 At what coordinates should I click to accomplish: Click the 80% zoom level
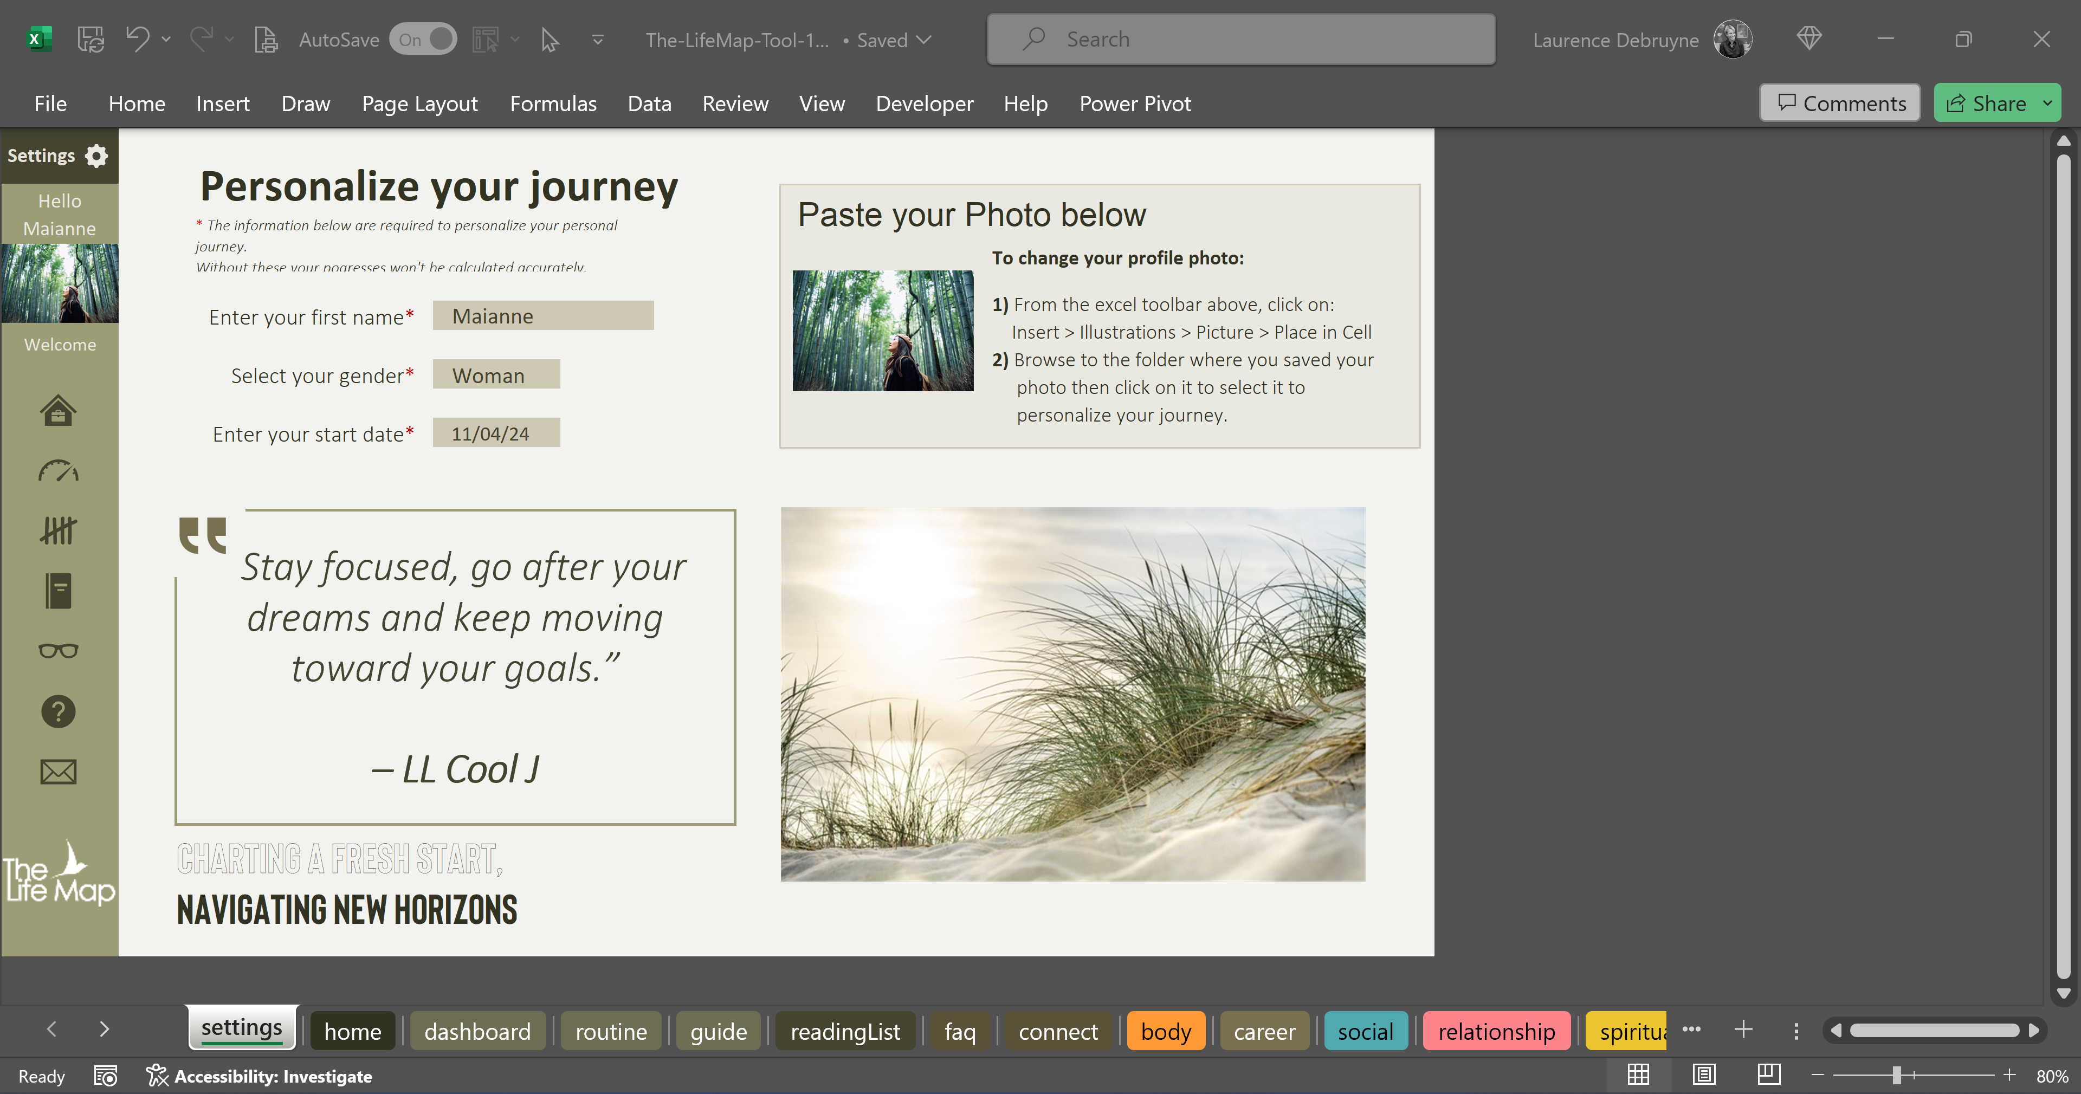click(x=2052, y=1076)
